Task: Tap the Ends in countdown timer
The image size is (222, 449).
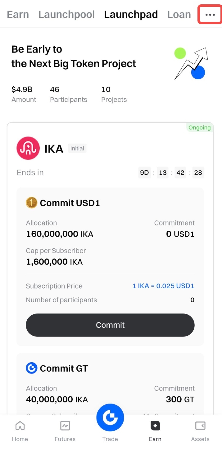Action: (x=171, y=173)
